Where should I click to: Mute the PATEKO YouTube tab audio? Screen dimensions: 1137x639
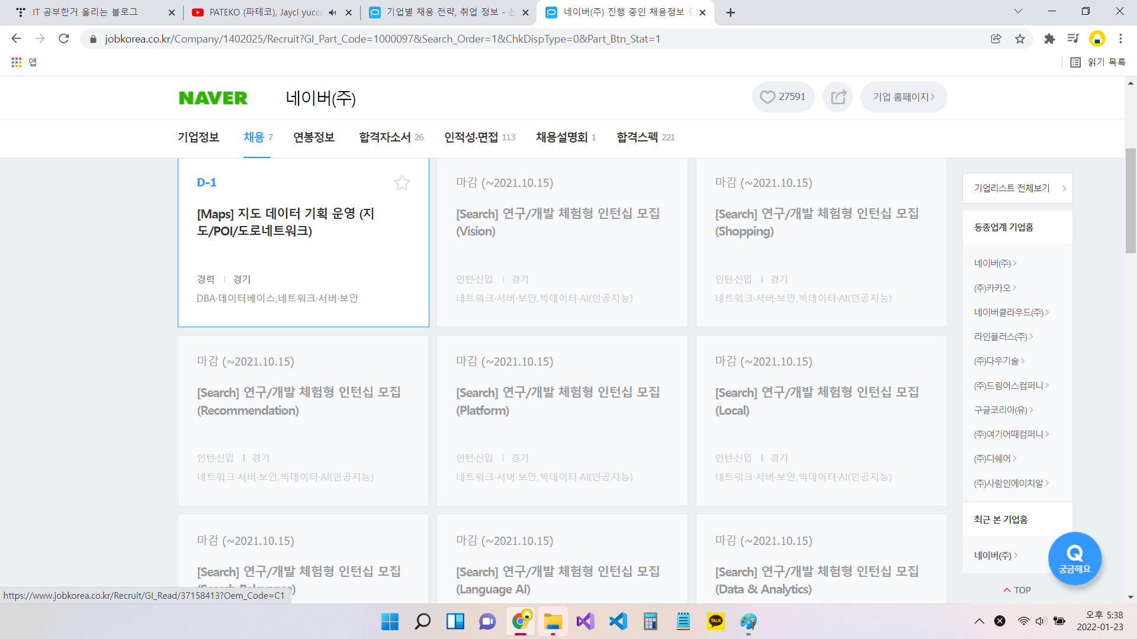point(332,12)
